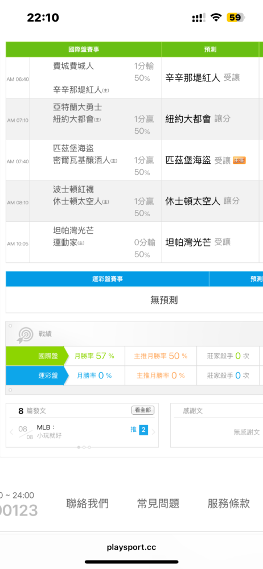Screen dimensions: 263x569
Task: Tap 費城費城人 team name
Action: pos(73,66)
